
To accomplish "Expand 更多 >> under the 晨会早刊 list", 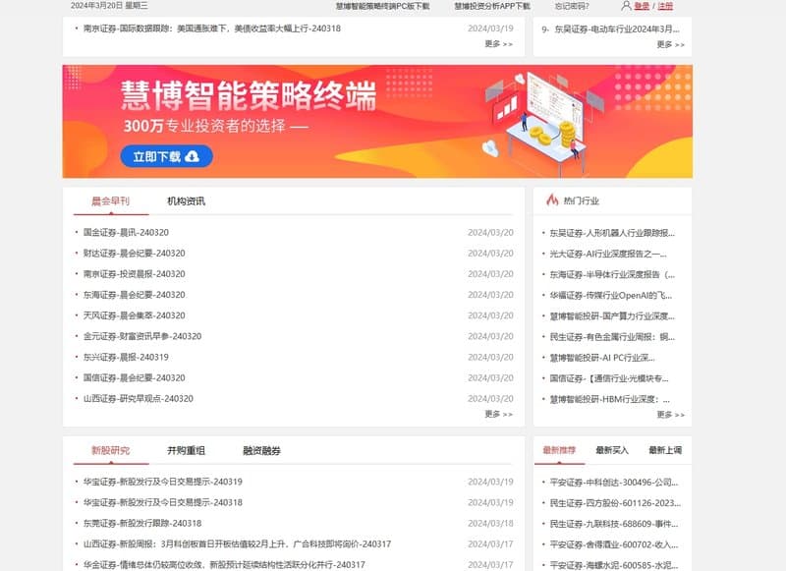I will coord(498,415).
